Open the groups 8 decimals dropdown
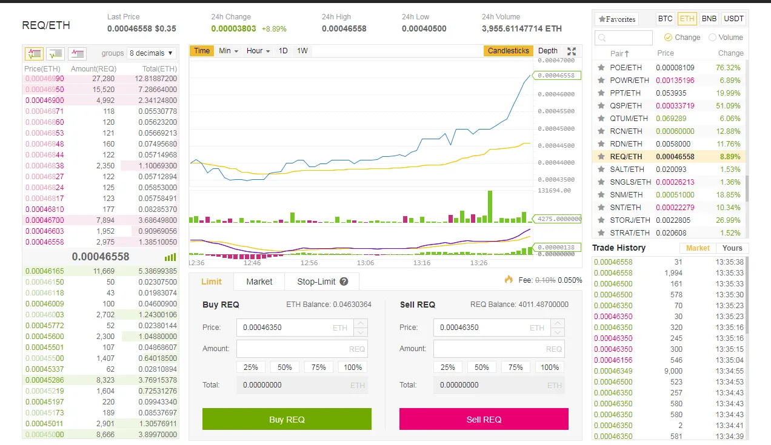The image size is (771, 445). coord(152,53)
